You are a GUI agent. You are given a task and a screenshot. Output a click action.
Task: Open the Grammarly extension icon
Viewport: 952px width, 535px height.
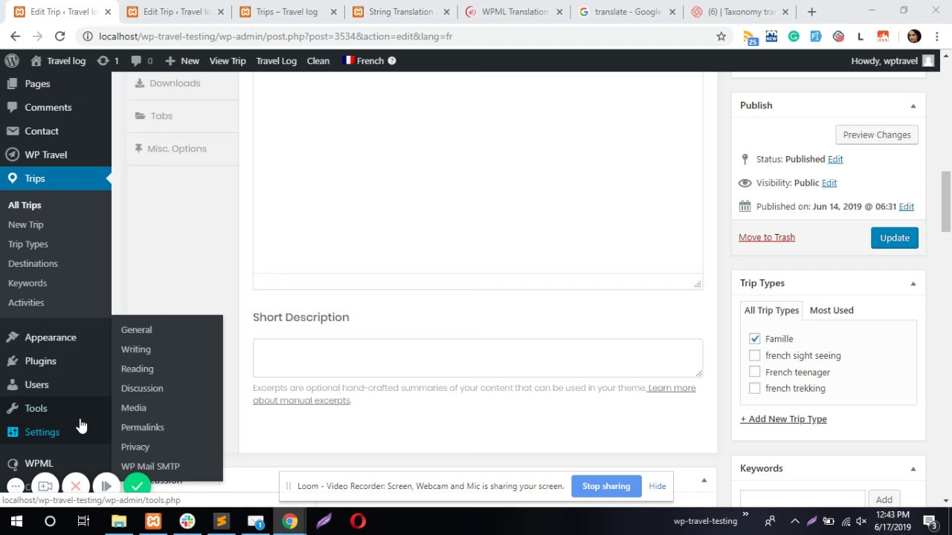794,36
